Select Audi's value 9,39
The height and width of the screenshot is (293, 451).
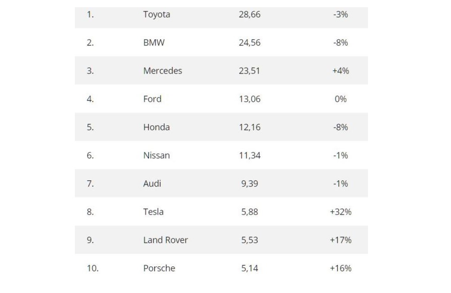coord(249,183)
